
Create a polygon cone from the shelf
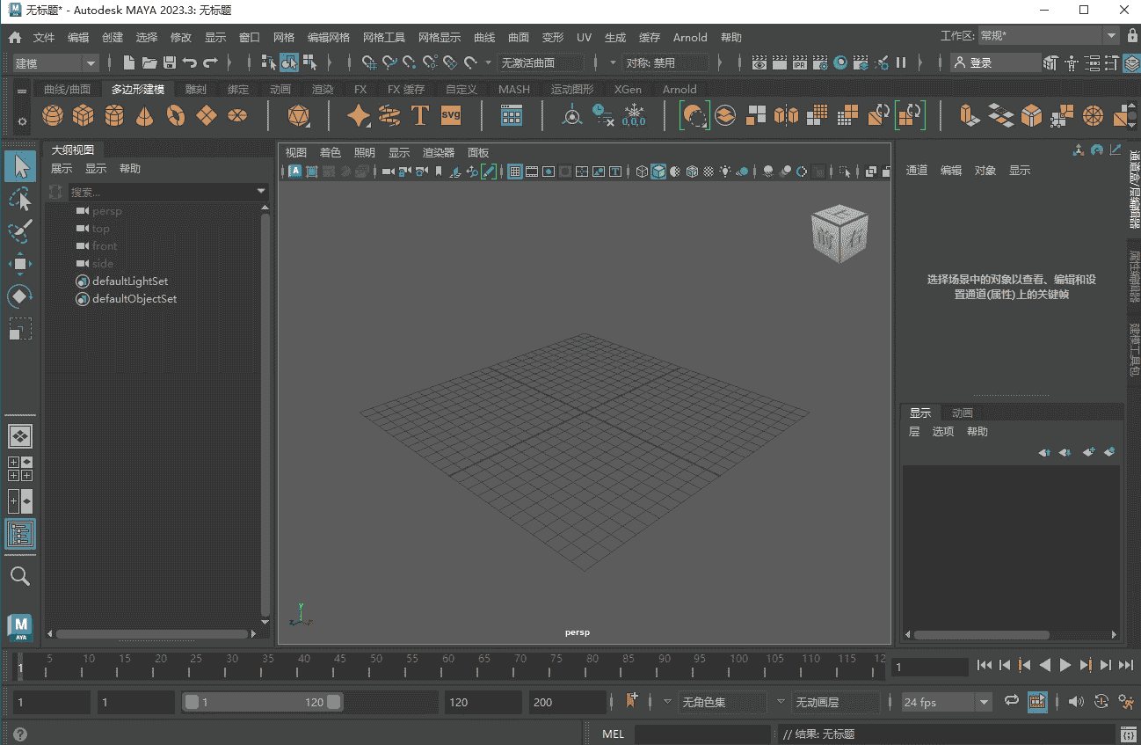point(145,115)
